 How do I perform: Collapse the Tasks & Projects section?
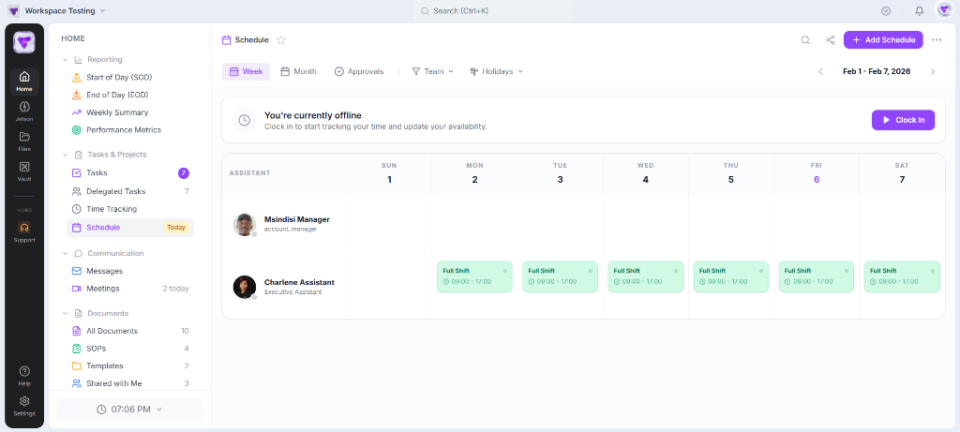coord(65,155)
